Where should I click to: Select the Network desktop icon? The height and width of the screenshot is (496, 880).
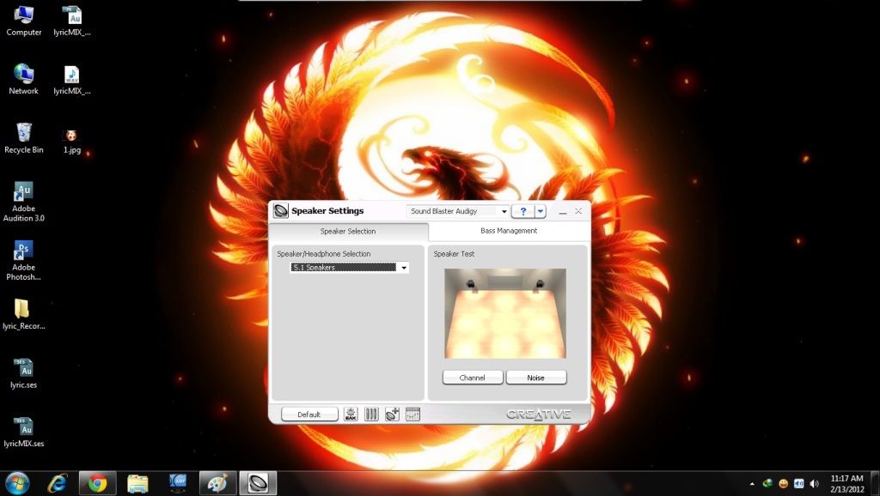(x=23, y=79)
